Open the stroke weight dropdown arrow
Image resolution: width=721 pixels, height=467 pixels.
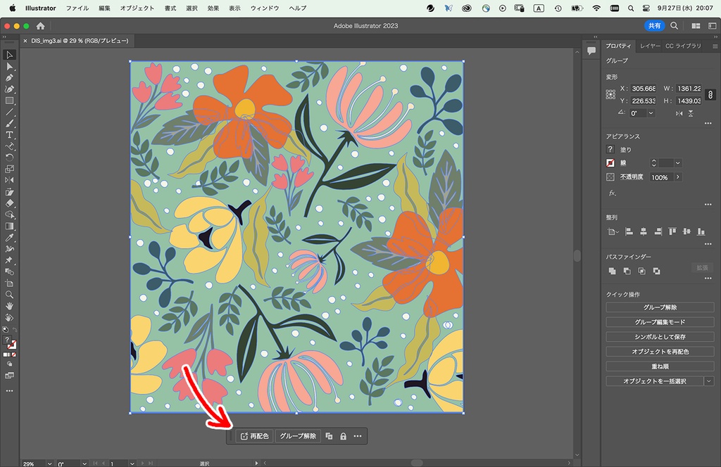tap(678, 163)
